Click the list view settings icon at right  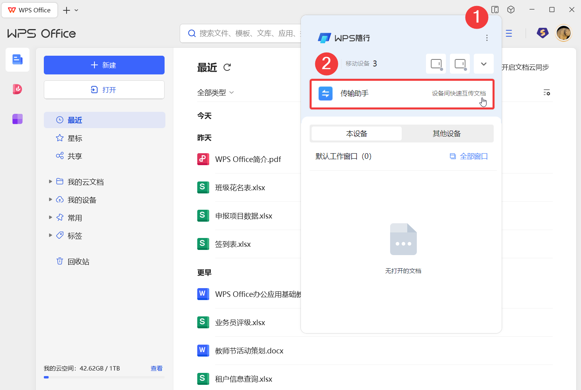[547, 92]
